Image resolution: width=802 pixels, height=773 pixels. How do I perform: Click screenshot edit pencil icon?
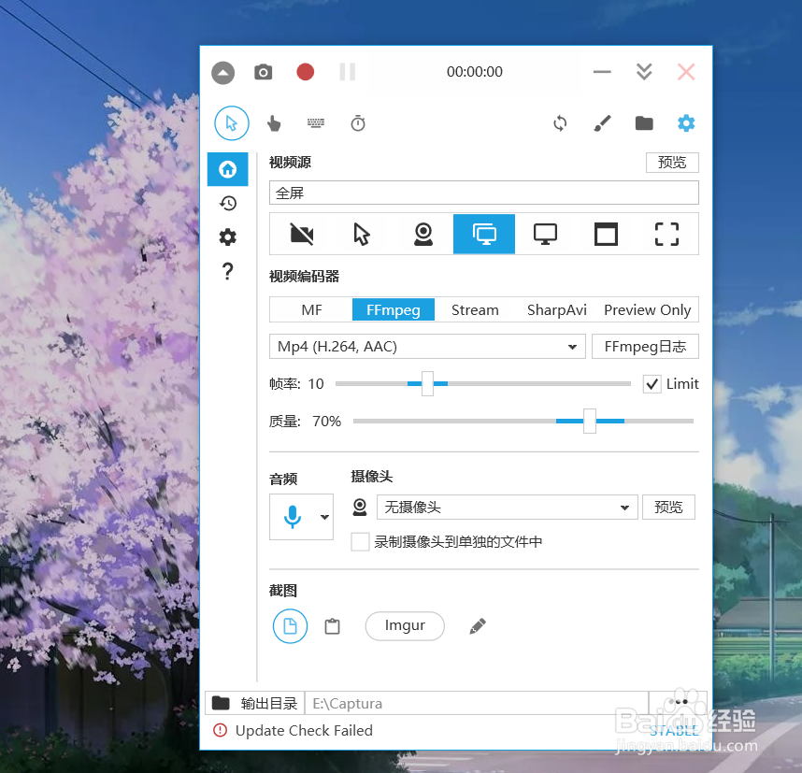click(x=478, y=626)
